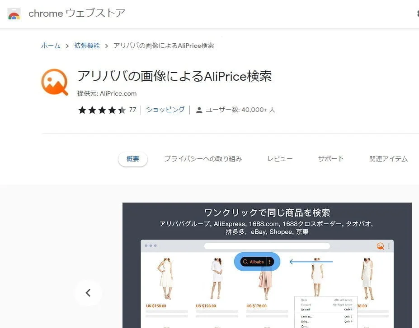Click the three-dot menu beside Alibaba button
This screenshot has height=328, width=419.
tap(270, 262)
